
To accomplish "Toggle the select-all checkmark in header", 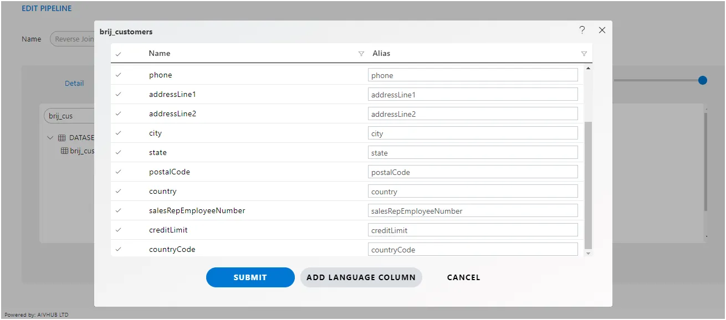I will [119, 54].
